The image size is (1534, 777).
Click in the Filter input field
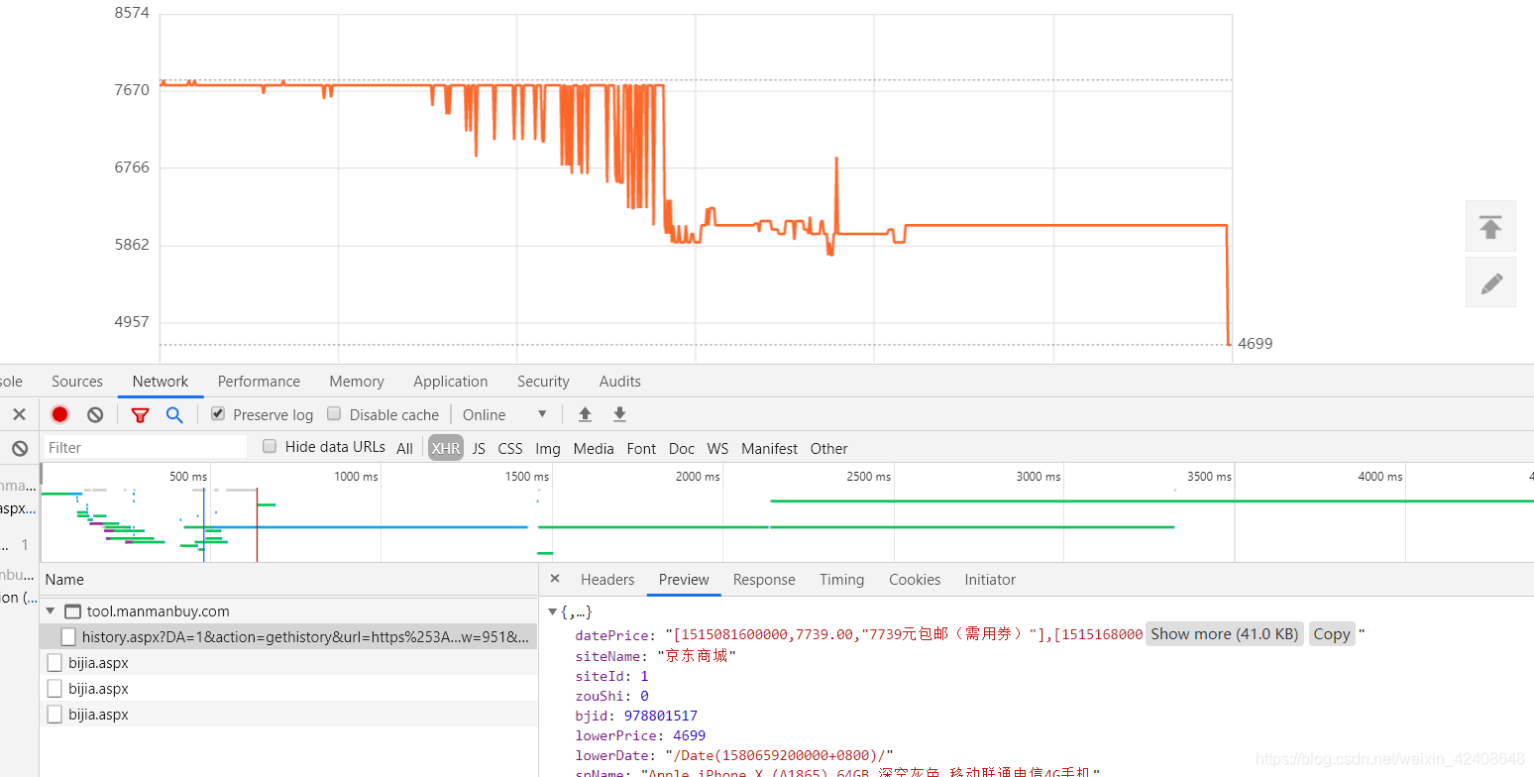pyautogui.click(x=146, y=447)
